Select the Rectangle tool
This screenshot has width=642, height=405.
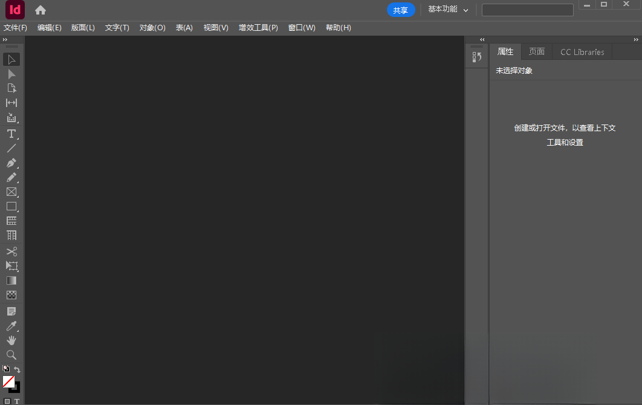[x=11, y=206]
